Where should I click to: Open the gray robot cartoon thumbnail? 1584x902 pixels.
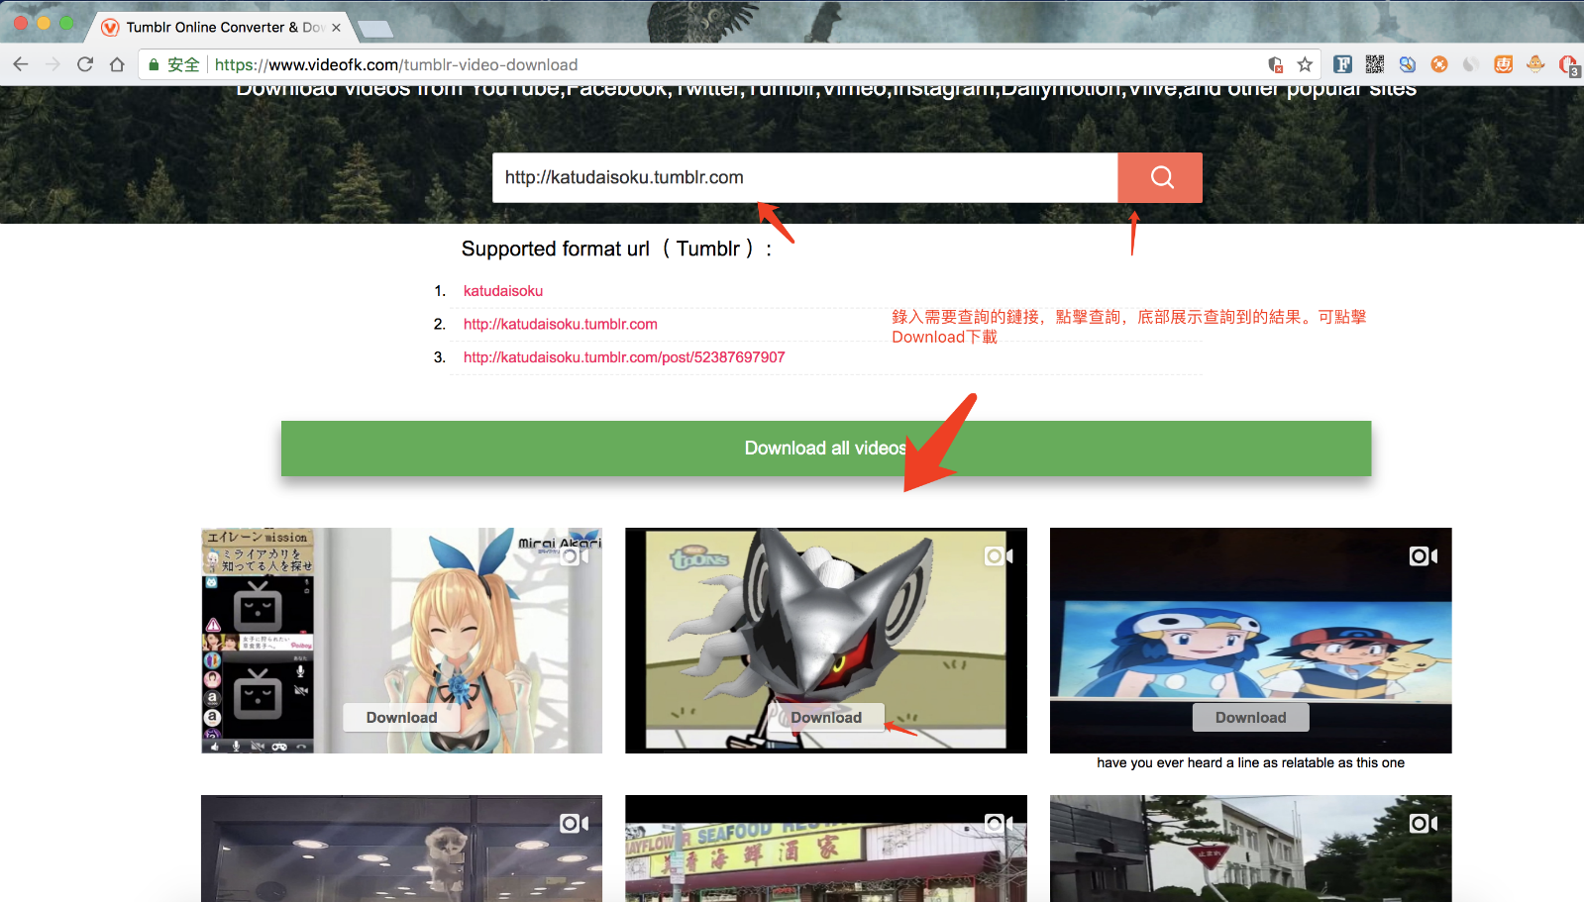click(x=826, y=641)
